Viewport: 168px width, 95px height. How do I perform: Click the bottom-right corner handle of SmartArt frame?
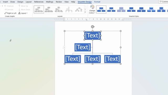[121, 64]
